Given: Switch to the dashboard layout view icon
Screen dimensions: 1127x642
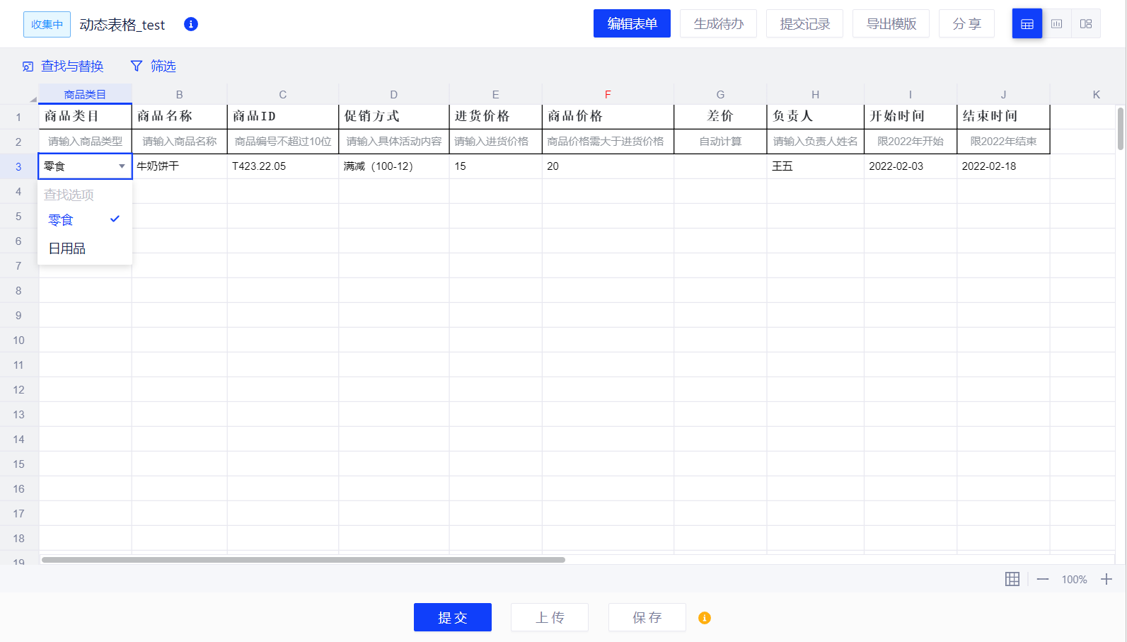Looking at the screenshot, I should pyautogui.click(x=1085, y=24).
